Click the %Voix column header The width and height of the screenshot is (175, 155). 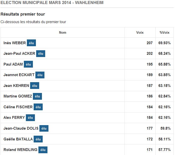click(x=164, y=32)
